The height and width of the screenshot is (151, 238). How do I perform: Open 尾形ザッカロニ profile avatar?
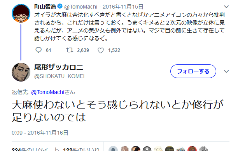21,72
